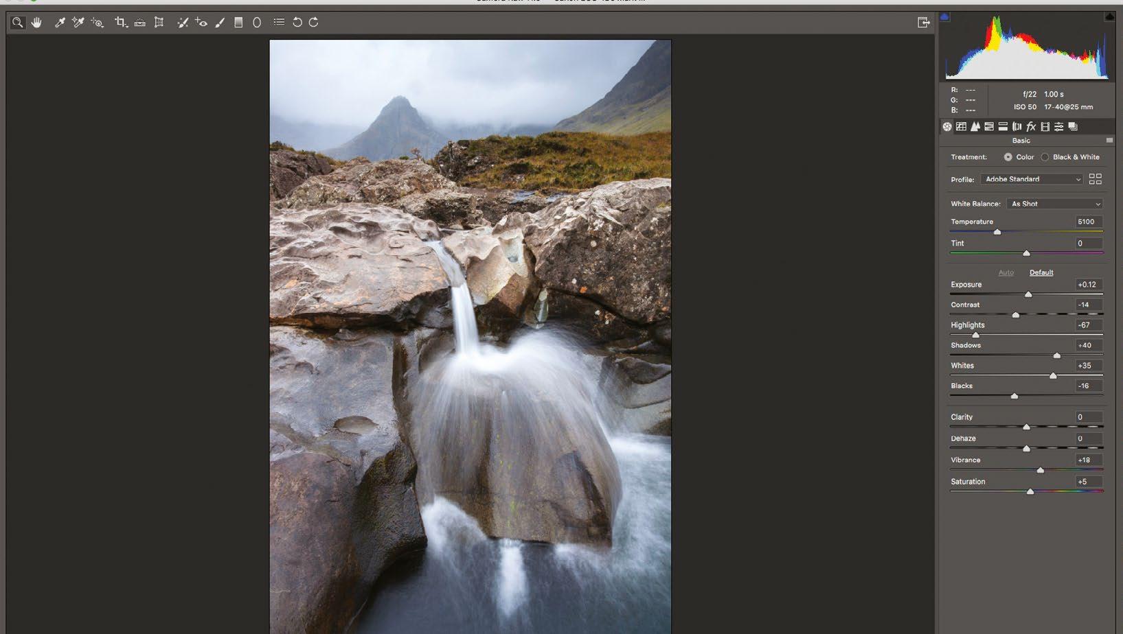This screenshot has height=634, width=1123.
Task: Toggle highlight clipping warning in histogram
Action: [1109, 16]
